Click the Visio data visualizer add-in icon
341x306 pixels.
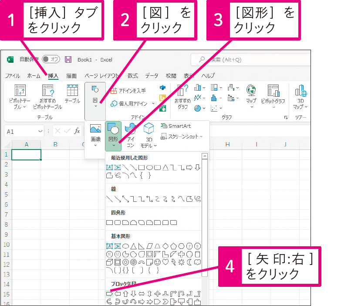(163, 88)
